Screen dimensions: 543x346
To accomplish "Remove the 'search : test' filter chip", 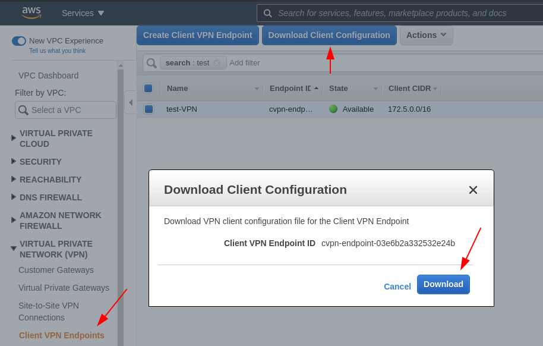I will coord(217,63).
